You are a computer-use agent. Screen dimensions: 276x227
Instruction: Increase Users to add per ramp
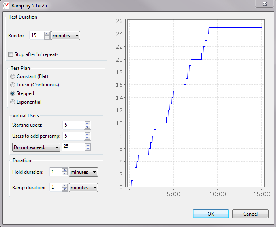click(x=88, y=134)
